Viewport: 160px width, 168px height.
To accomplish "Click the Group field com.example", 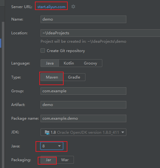I will point(84,91).
